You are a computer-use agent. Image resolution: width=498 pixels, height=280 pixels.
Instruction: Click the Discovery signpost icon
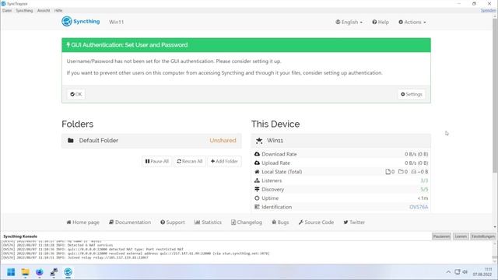click(257, 189)
